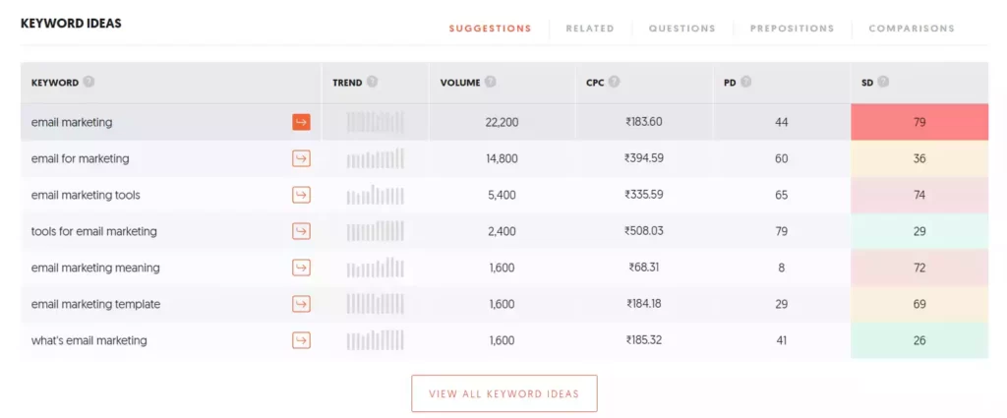
Task: Select the green SD cell showing 29
Action: point(919,231)
